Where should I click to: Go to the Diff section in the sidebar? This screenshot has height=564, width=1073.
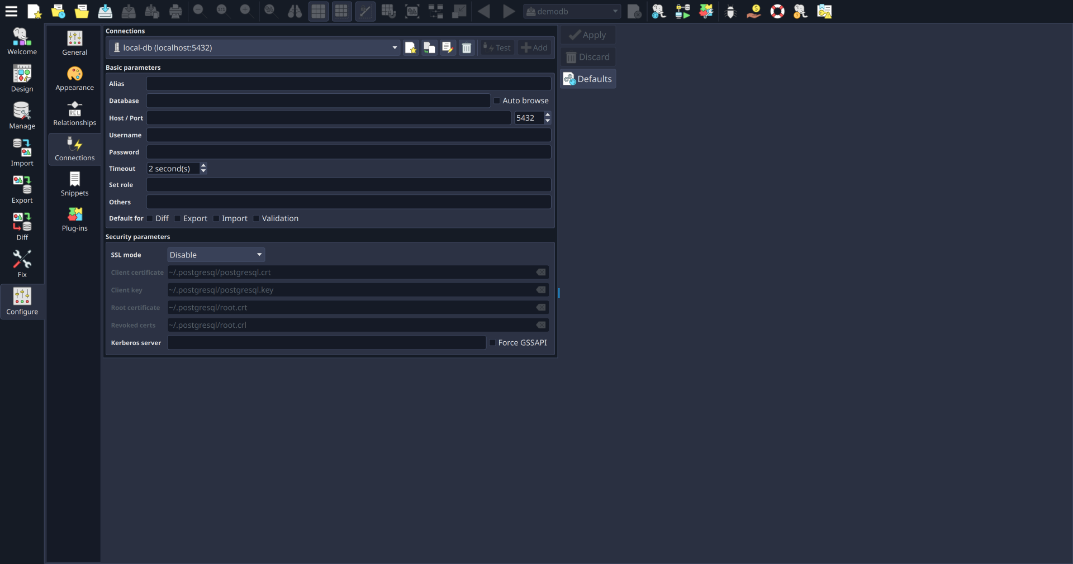(22, 226)
